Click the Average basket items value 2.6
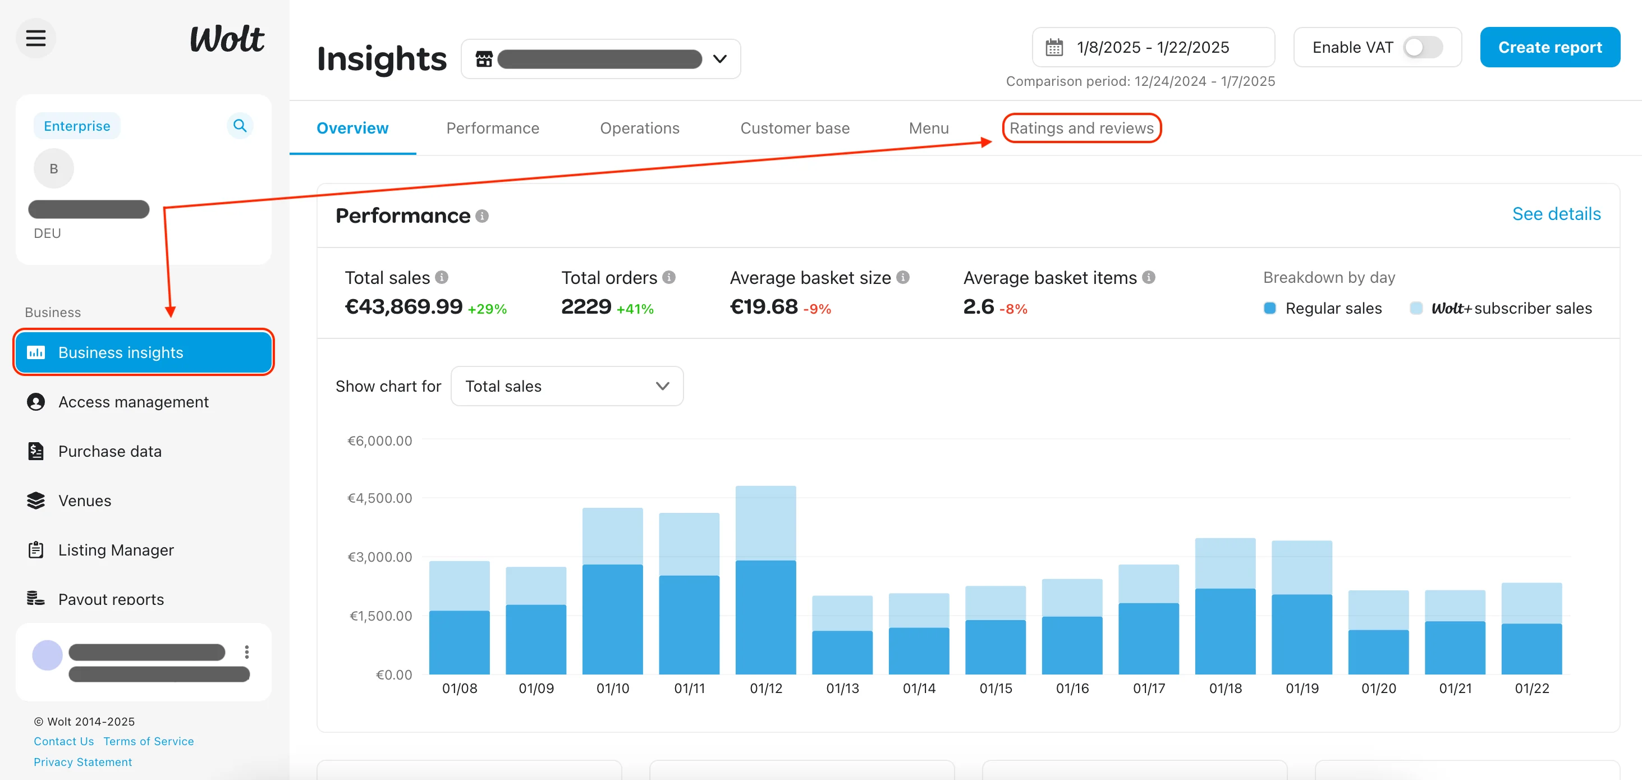The image size is (1642, 780). [x=979, y=307]
